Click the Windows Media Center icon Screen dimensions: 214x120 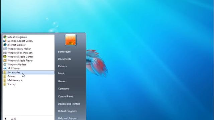(5, 57)
